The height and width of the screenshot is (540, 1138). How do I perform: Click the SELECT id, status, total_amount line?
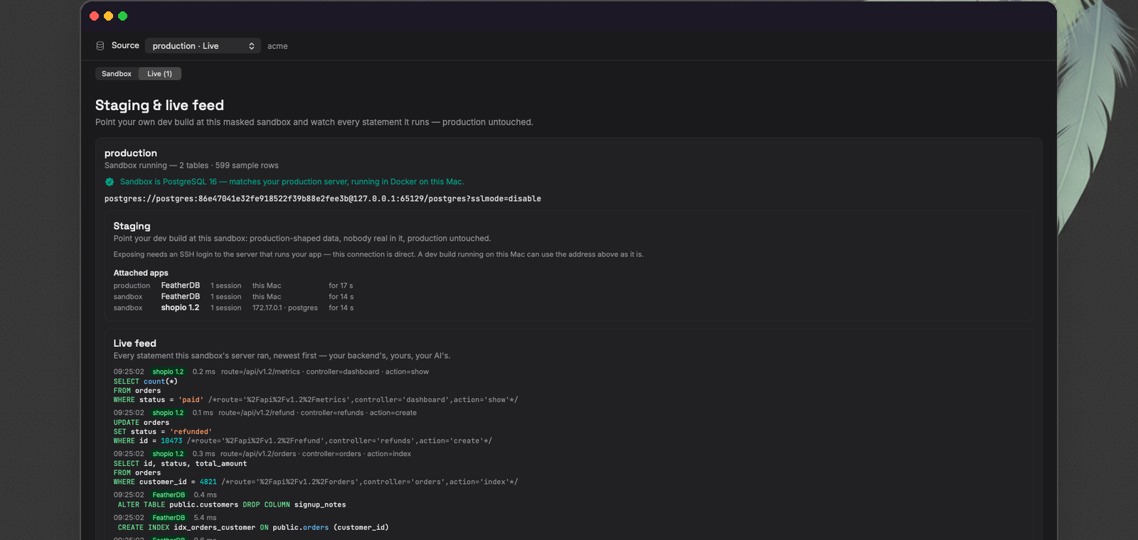tap(181, 464)
